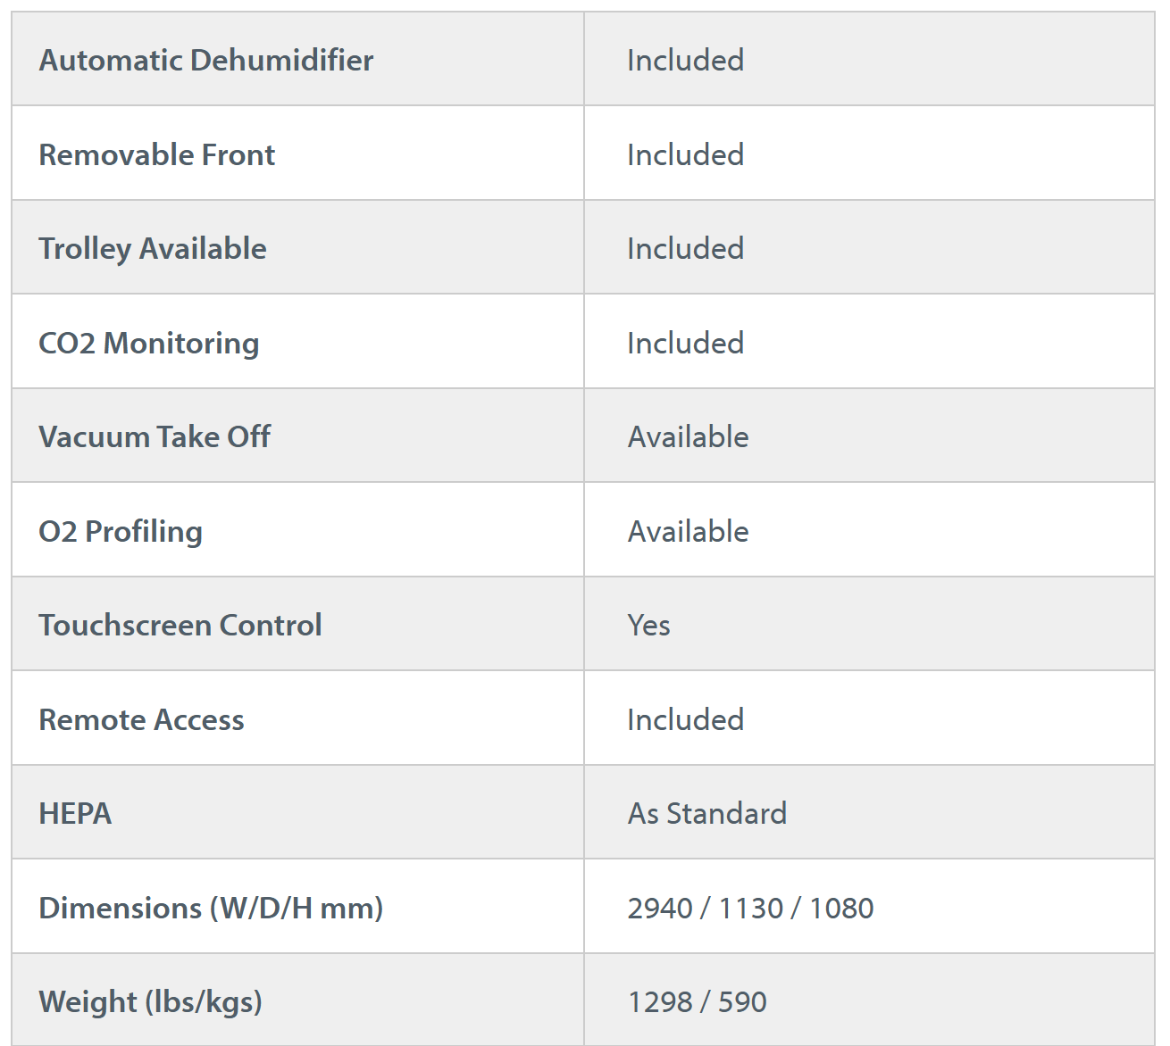The height and width of the screenshot is (1046, 1170).
Task: Click Available value next to Vacuum Take Off
Action: click(688, 436)
